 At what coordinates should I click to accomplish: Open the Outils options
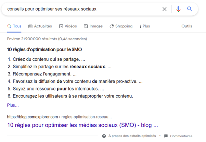[x=187, y=26]
